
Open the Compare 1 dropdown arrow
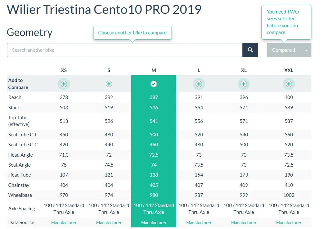tap(306, 50)
